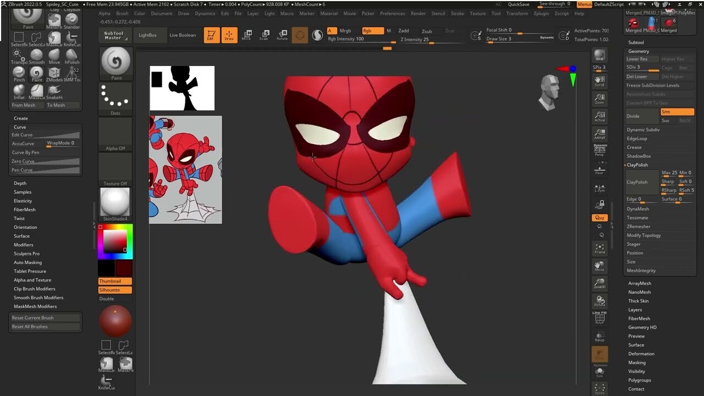This screenshot has height=396, width=704.
Task: Enable Smt smoothing next to Divide
Action: click(677, 112)
